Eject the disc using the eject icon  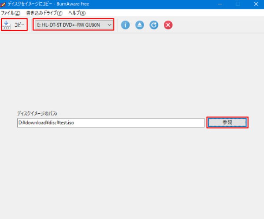(x=139, y=25)
